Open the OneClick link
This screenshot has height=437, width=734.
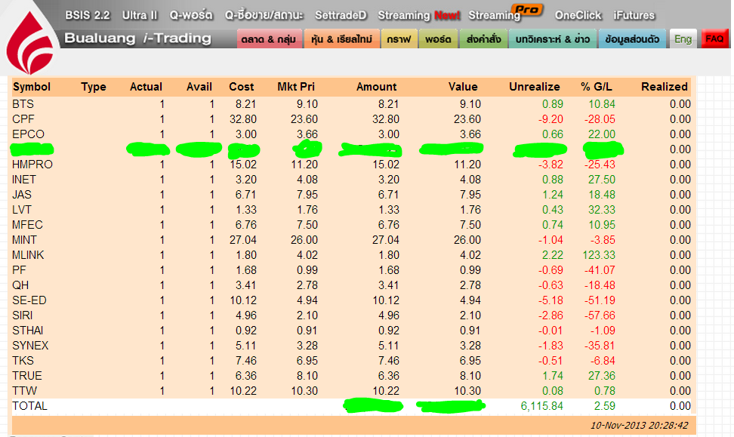pos(578,15)
